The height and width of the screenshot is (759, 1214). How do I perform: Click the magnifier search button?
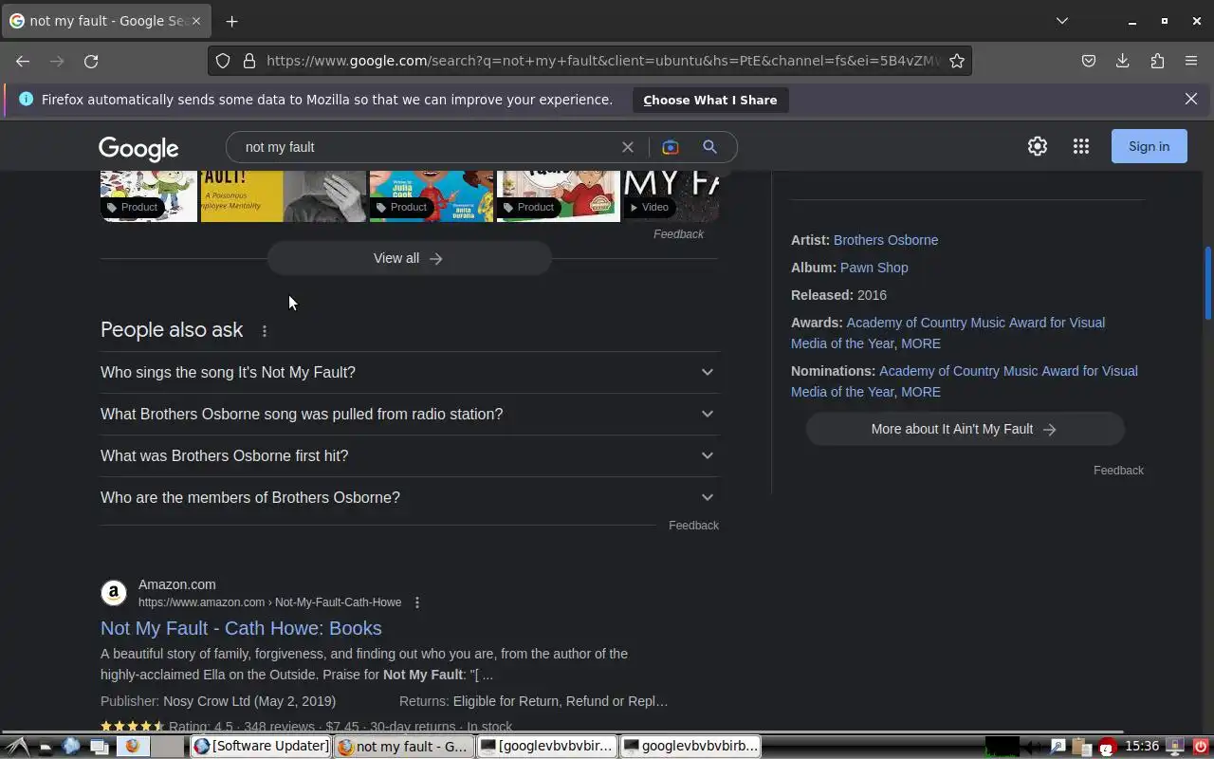tap(709, 147)
